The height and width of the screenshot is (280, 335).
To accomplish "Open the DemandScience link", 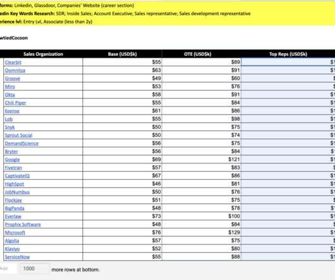I will (x=21, y=143).
